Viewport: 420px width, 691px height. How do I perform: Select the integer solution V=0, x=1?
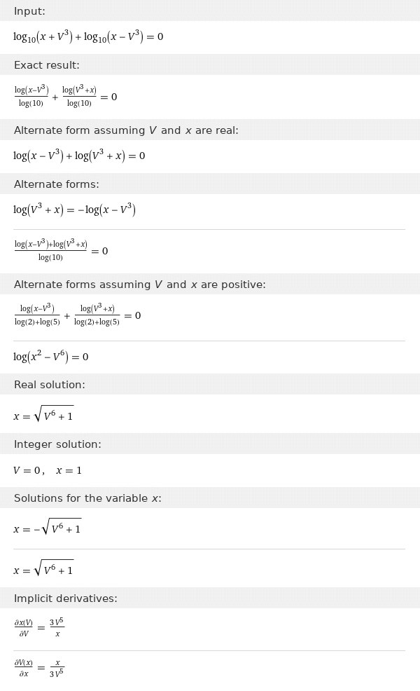pos(48,470)
